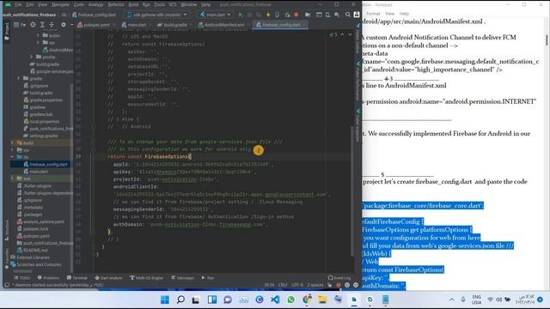Click CRLF line separator in status bar

283,285
